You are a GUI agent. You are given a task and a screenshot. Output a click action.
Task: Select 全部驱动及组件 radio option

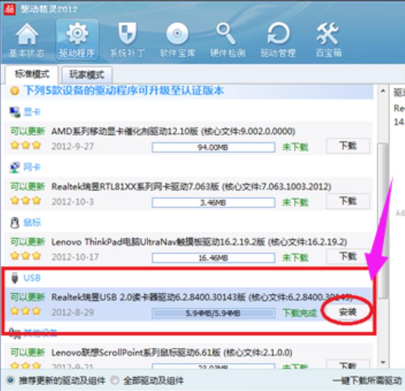click(x=115, y=380)
